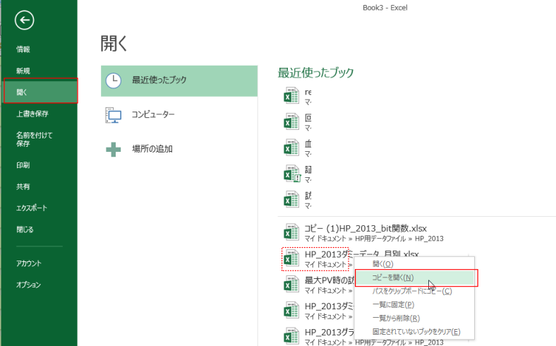Open the 情報 backstage menu item
The image size is (556, 346).
click(23, 49)
